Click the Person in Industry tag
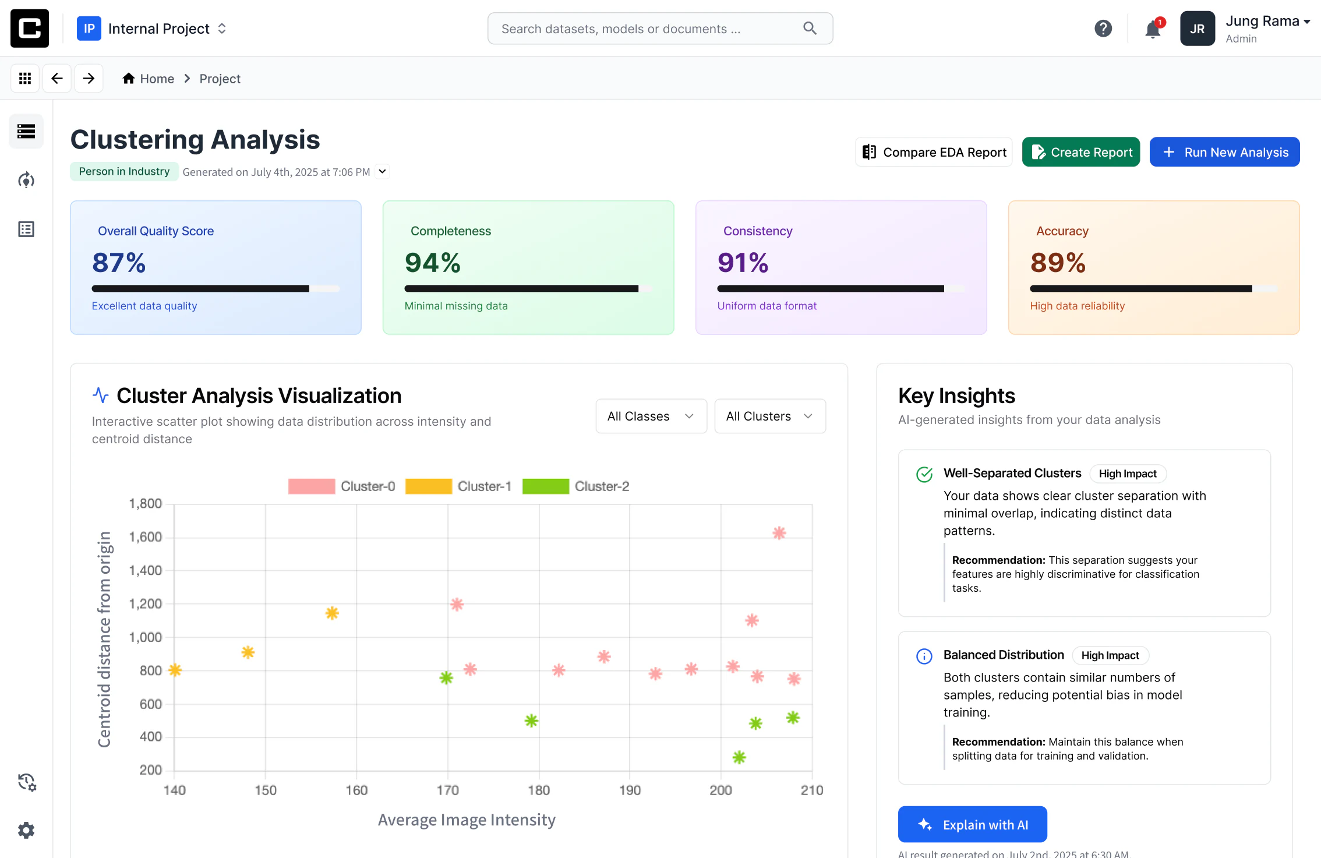The image size is (1321, 858). click(124, 171)
